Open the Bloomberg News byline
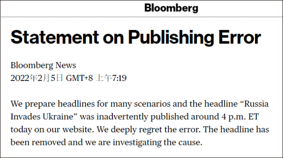283x158 pixels. [x=43, y=65]
